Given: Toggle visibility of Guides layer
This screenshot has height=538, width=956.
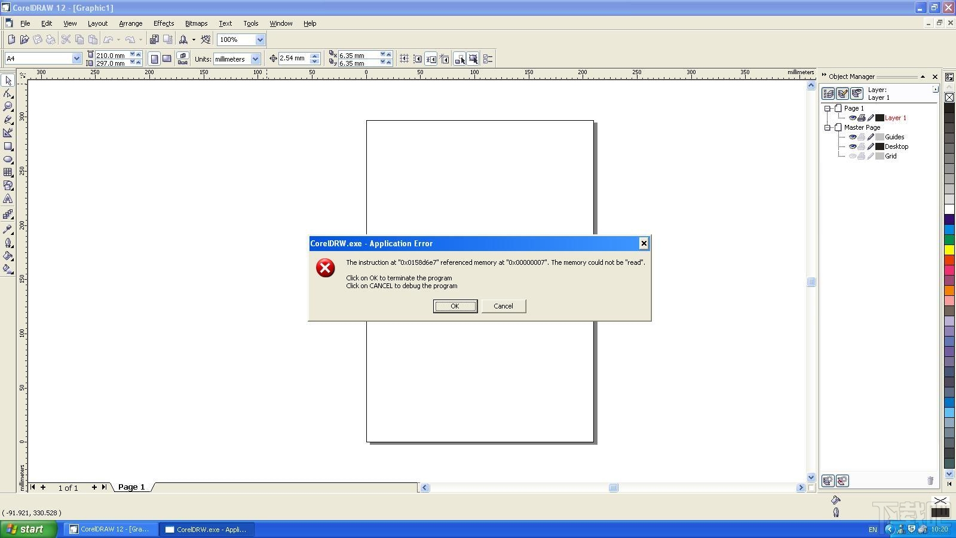Looking at the screenshot, I should coord(853,137).
